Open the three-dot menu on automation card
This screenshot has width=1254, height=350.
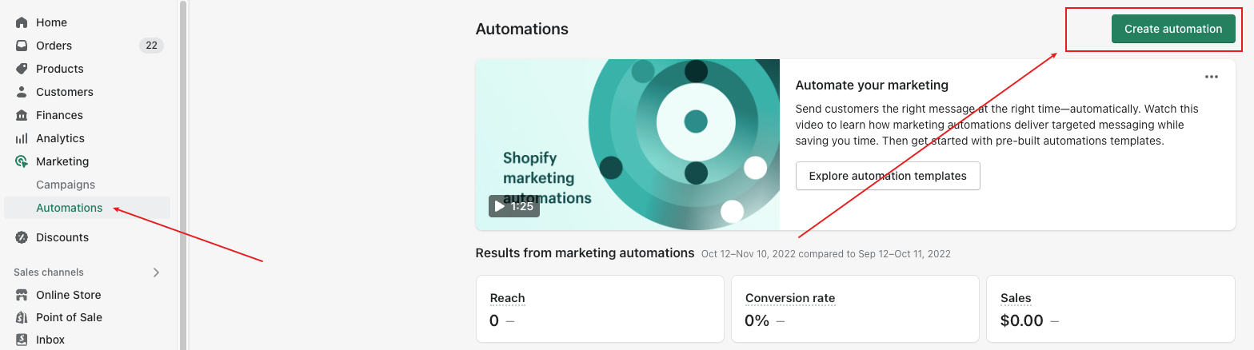click(x=1212, y=77)
